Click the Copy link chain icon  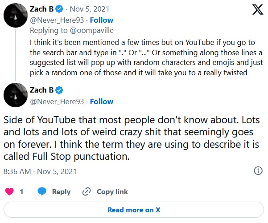(87, 192)
